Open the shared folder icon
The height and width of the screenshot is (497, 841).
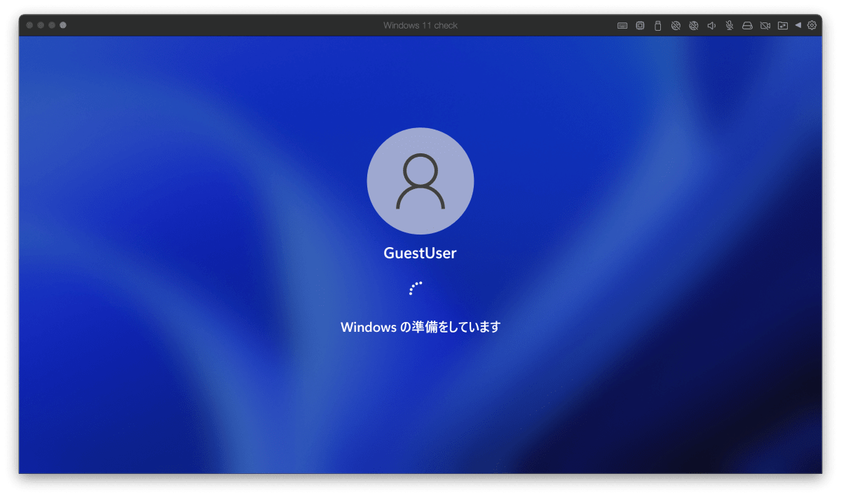coord(783,25)
